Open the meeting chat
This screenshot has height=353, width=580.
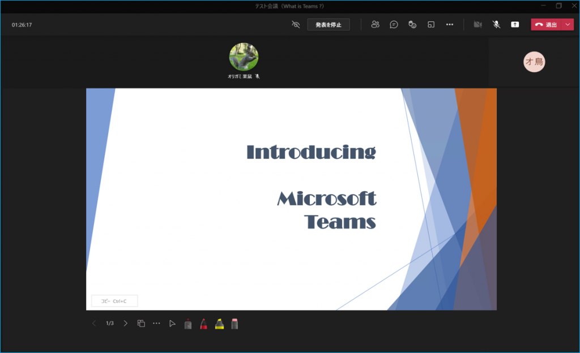[x=394, y=24]
